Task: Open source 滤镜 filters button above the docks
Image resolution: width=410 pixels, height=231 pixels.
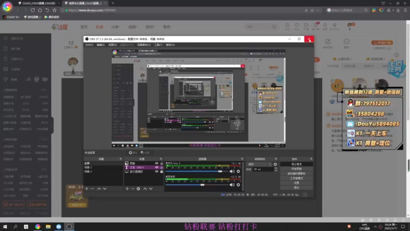Action: (145, 152)
